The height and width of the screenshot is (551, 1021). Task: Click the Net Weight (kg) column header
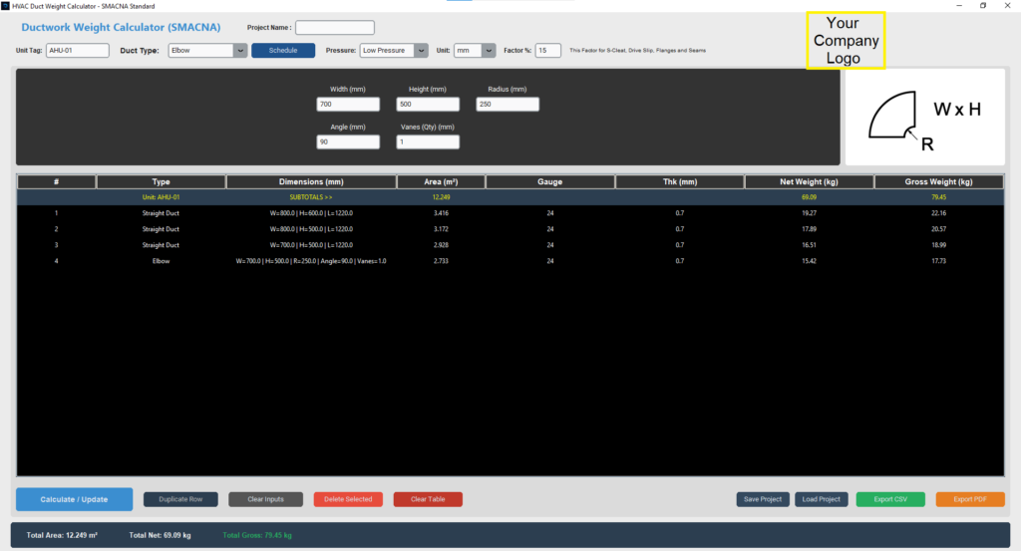click(809, 181)
